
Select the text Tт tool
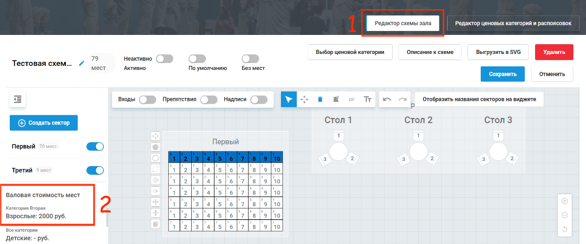[x=368, y=99]
